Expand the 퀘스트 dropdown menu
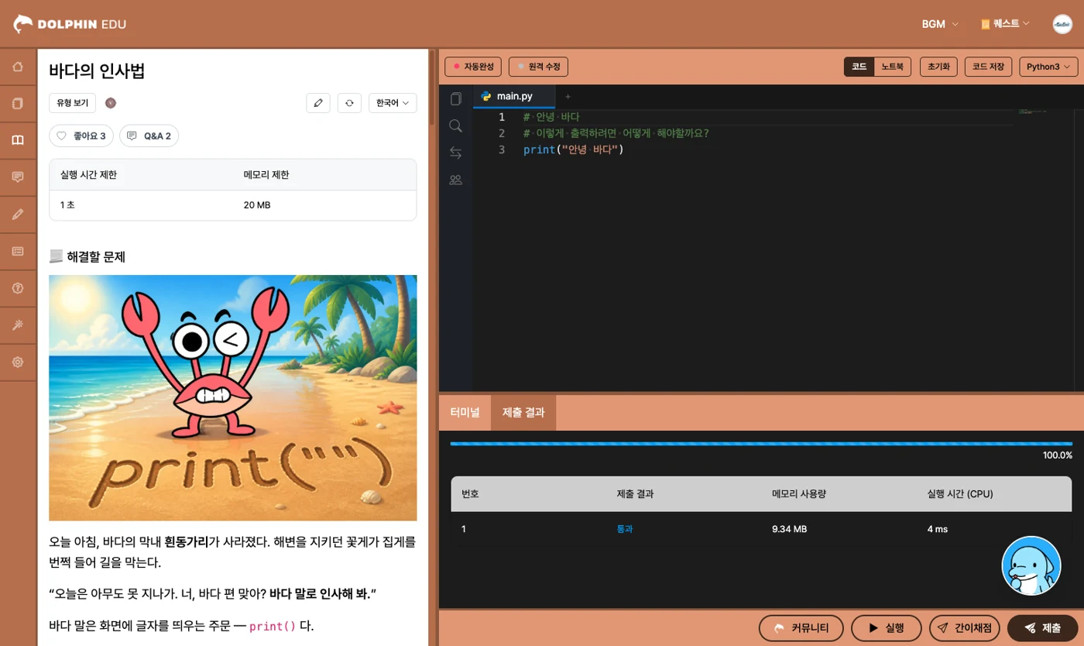The height and width of the screenshot is (646, 1084). [1005, 24]
